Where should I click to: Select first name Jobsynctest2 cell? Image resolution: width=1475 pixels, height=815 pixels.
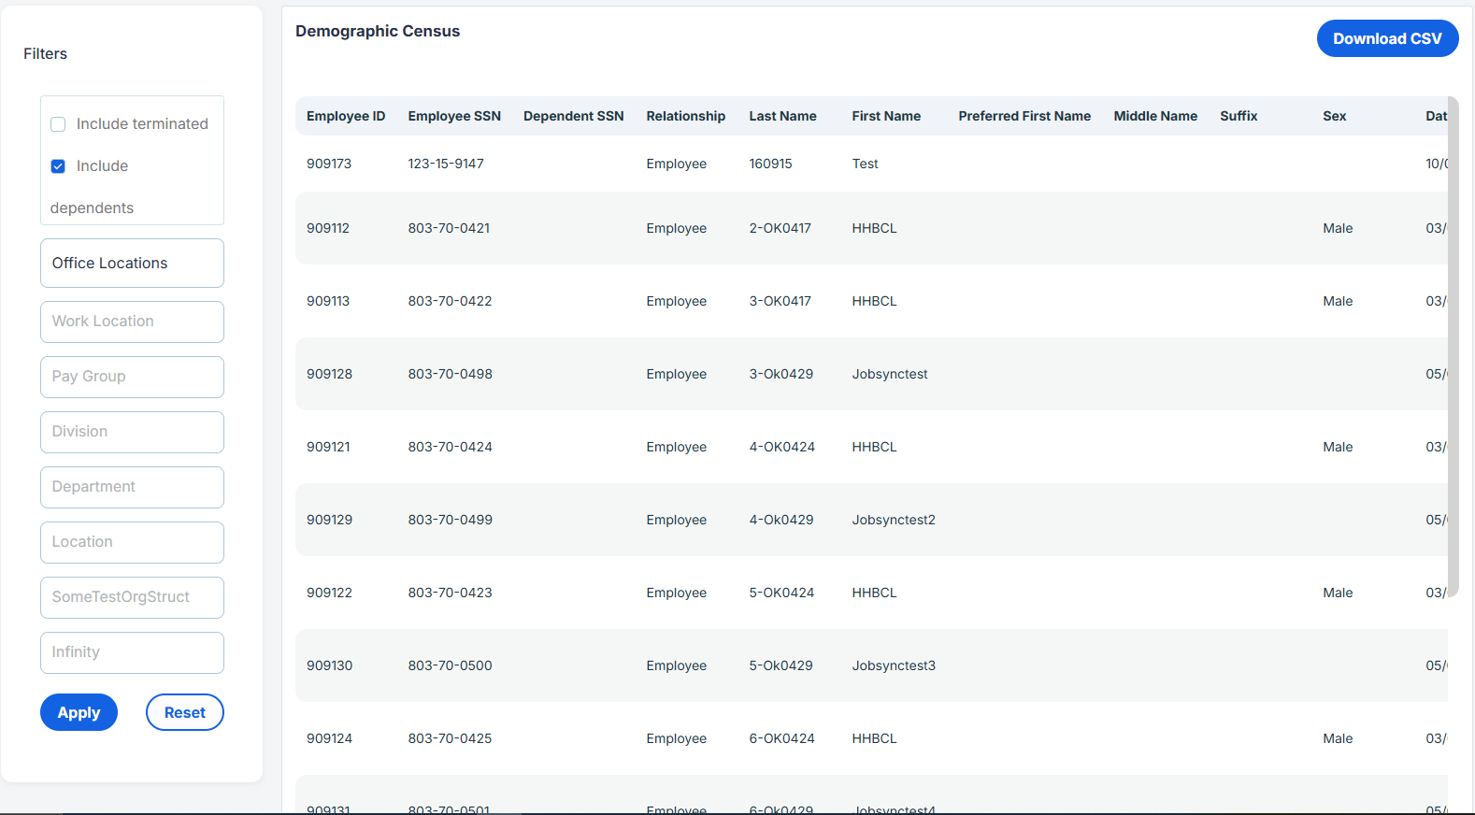(894, 520)
